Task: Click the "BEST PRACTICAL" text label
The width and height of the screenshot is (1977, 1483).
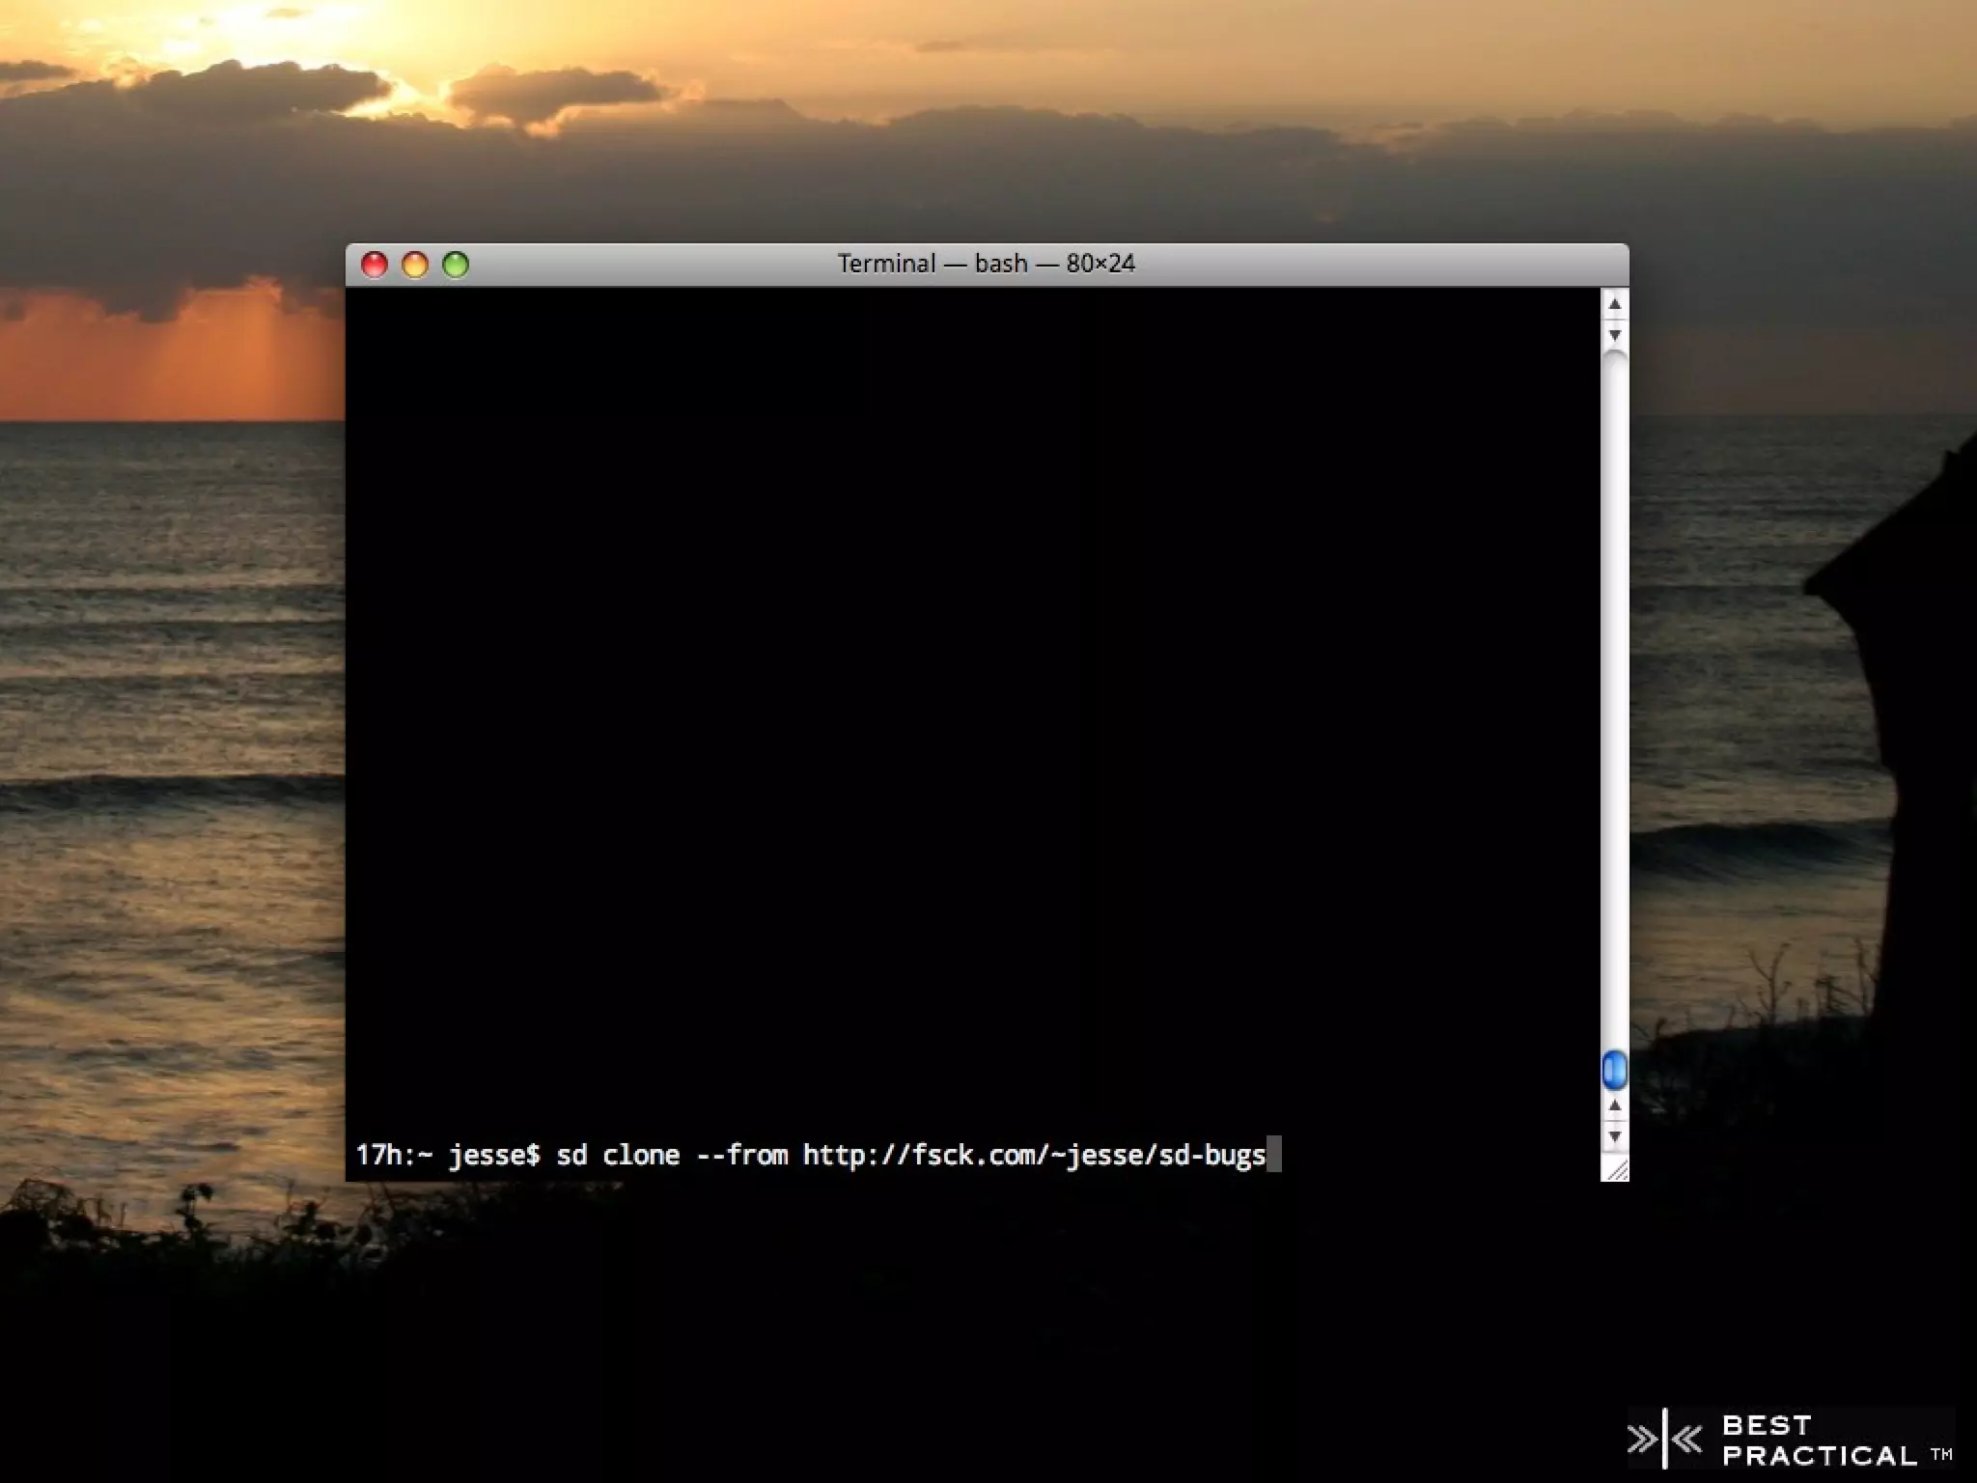Action: [x=1820, y=1440]
